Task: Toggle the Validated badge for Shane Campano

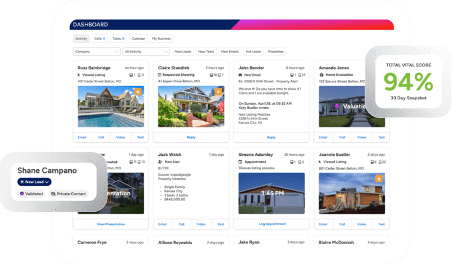Action: pyautogui.click(x=31, y=193)
